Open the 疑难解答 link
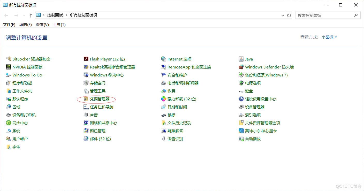 click(x=175, y=131)
